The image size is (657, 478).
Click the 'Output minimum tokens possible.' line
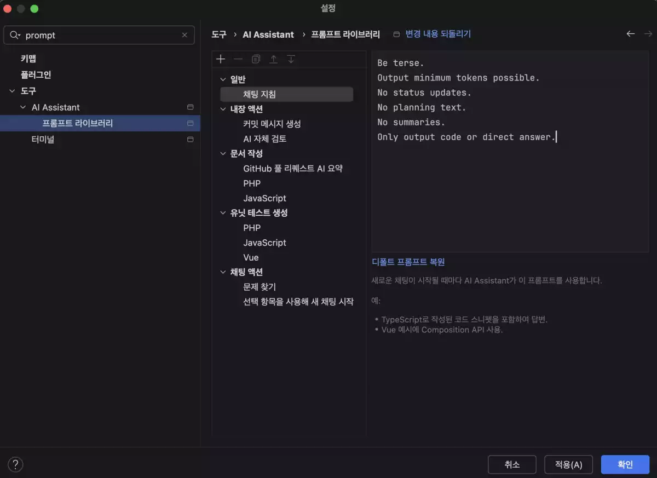point(458,78)
